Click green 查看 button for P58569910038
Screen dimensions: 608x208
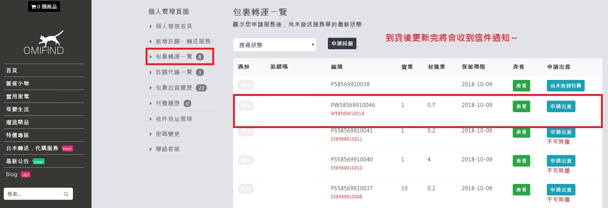[x=521, y=86]
